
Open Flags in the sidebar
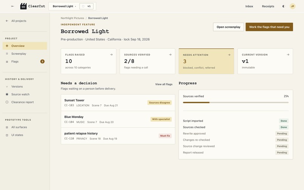tap(25, 61)
